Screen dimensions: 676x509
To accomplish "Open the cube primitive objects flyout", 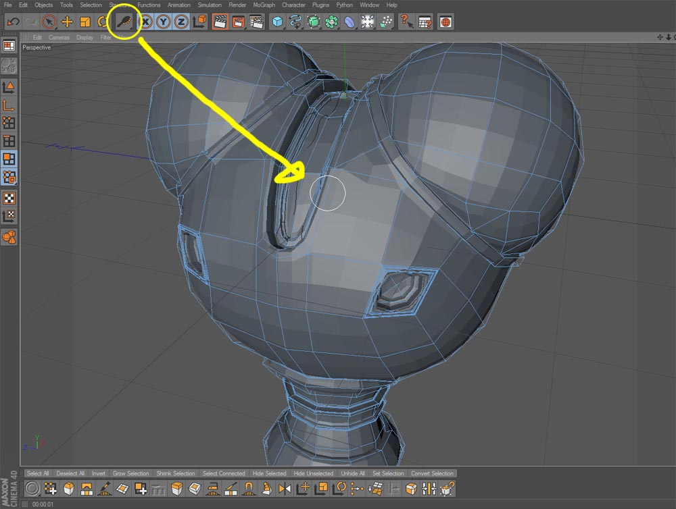I will point(278,22).
